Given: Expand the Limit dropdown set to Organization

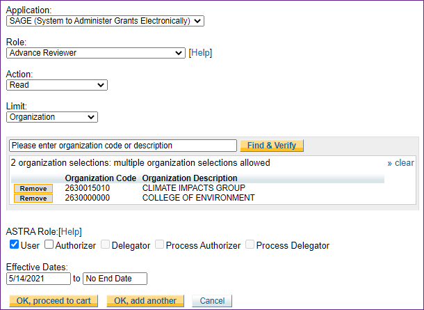Looking at the screenshot, I should [x=52, y=117].
